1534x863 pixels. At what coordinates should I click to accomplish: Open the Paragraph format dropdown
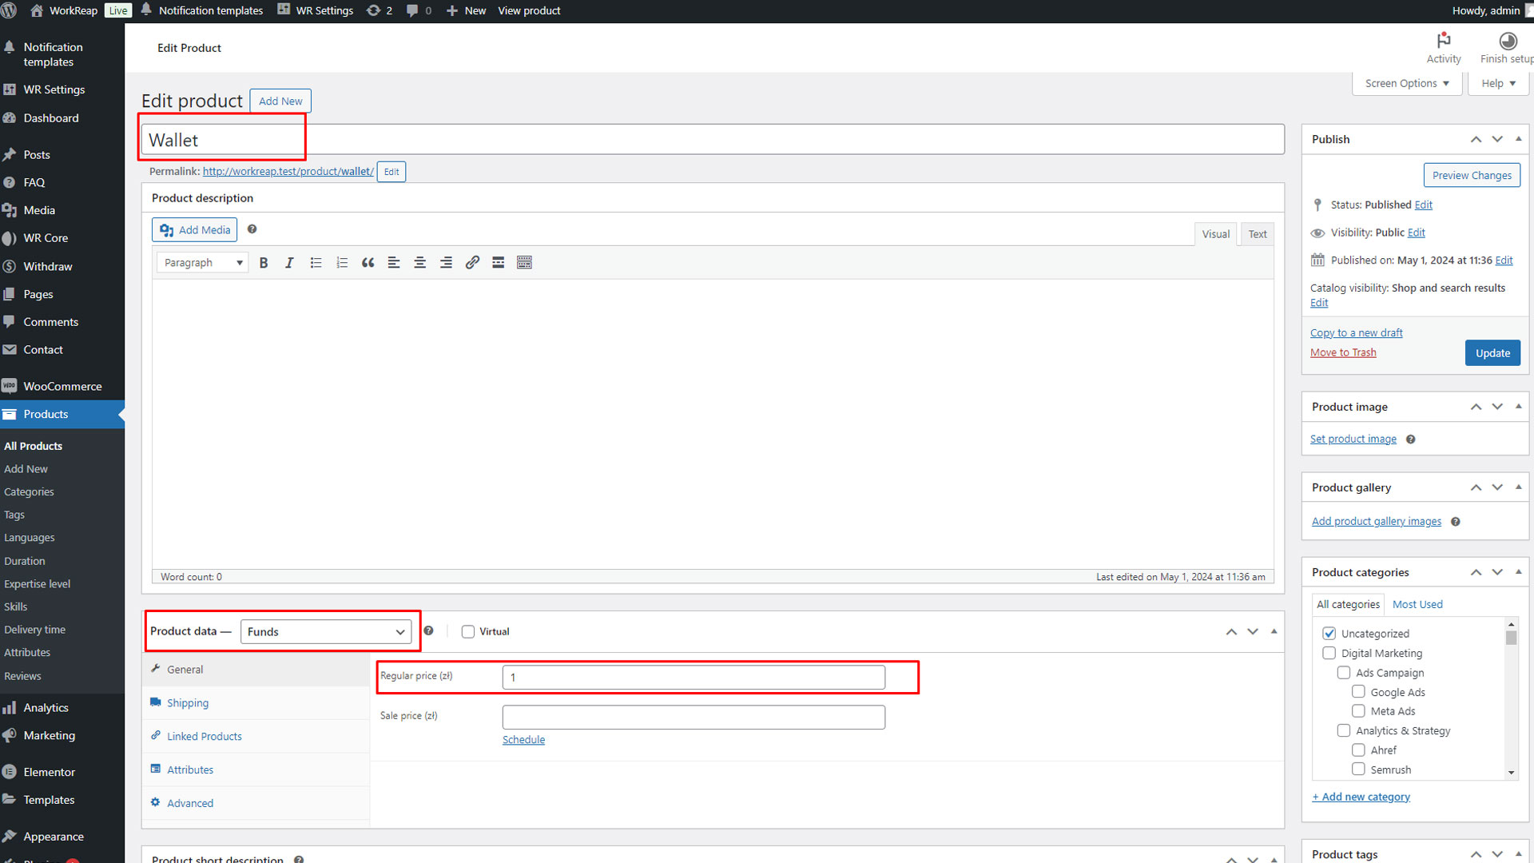tap(202, 263)
